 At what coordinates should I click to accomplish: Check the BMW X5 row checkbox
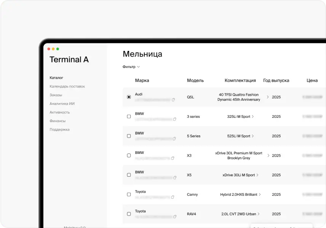tap(129, 175)
